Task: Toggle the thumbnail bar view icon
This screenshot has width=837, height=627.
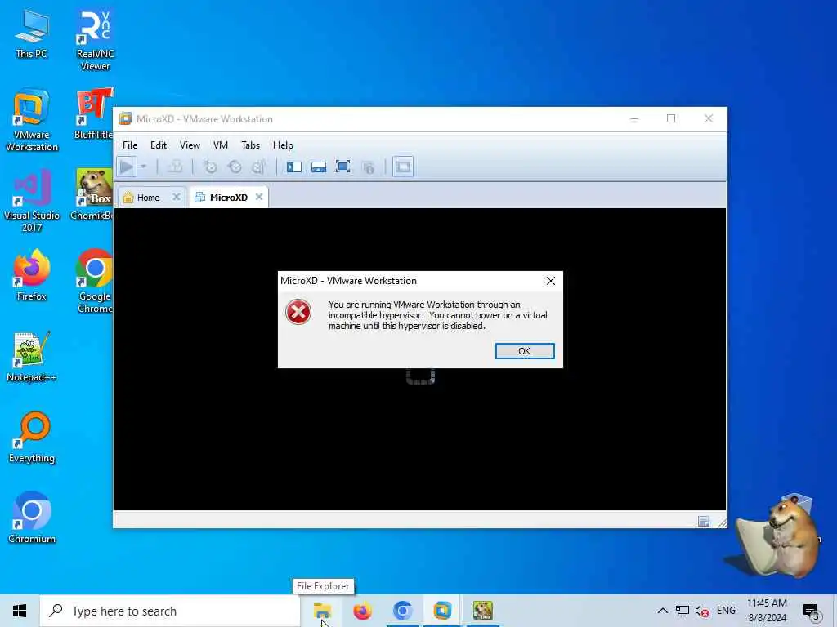Action: pyautogui.click(x=319, y=167)
